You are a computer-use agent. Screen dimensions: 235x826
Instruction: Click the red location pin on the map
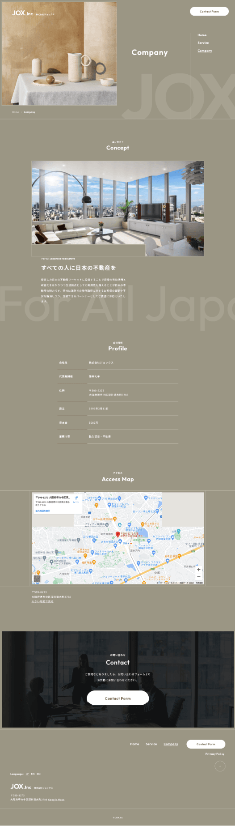[118, 534]
